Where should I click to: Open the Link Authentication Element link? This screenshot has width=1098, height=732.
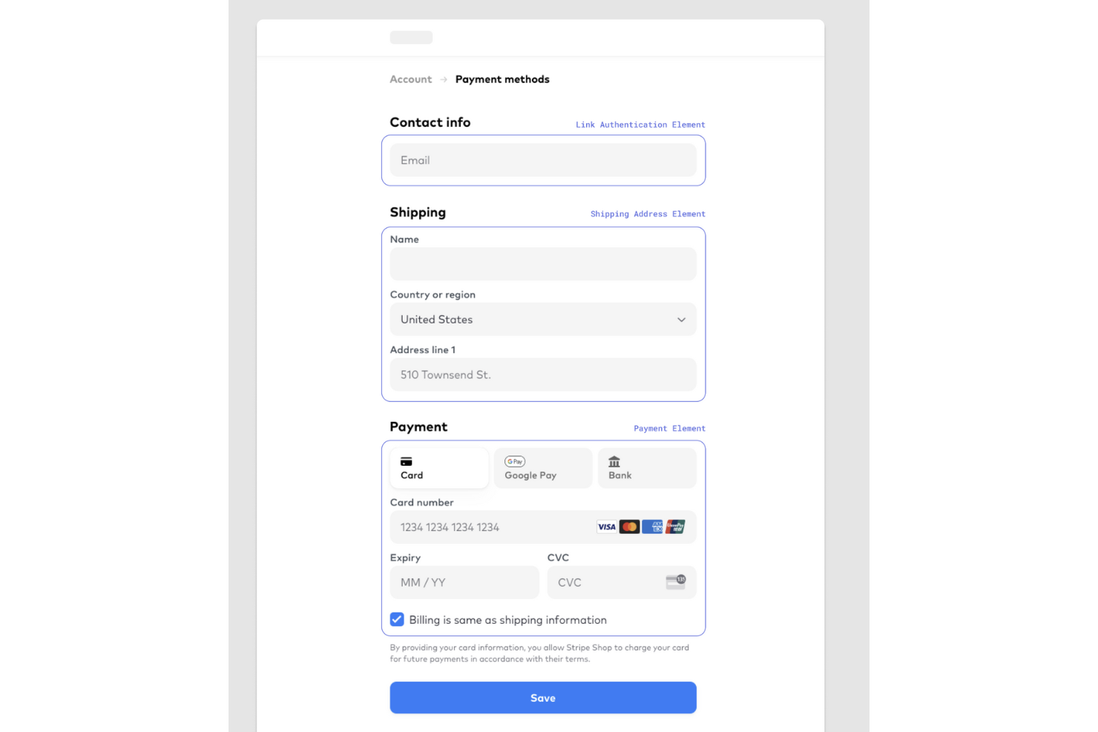coord(640,124)
